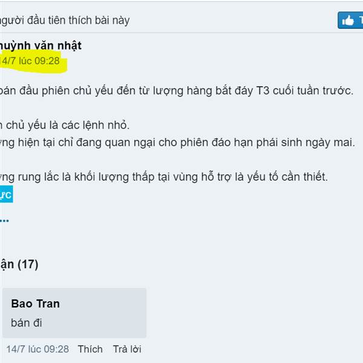Click the line about khối lượng thấp vùng hỗ trợ
The image size is (363, 363).
click(164, 177)
